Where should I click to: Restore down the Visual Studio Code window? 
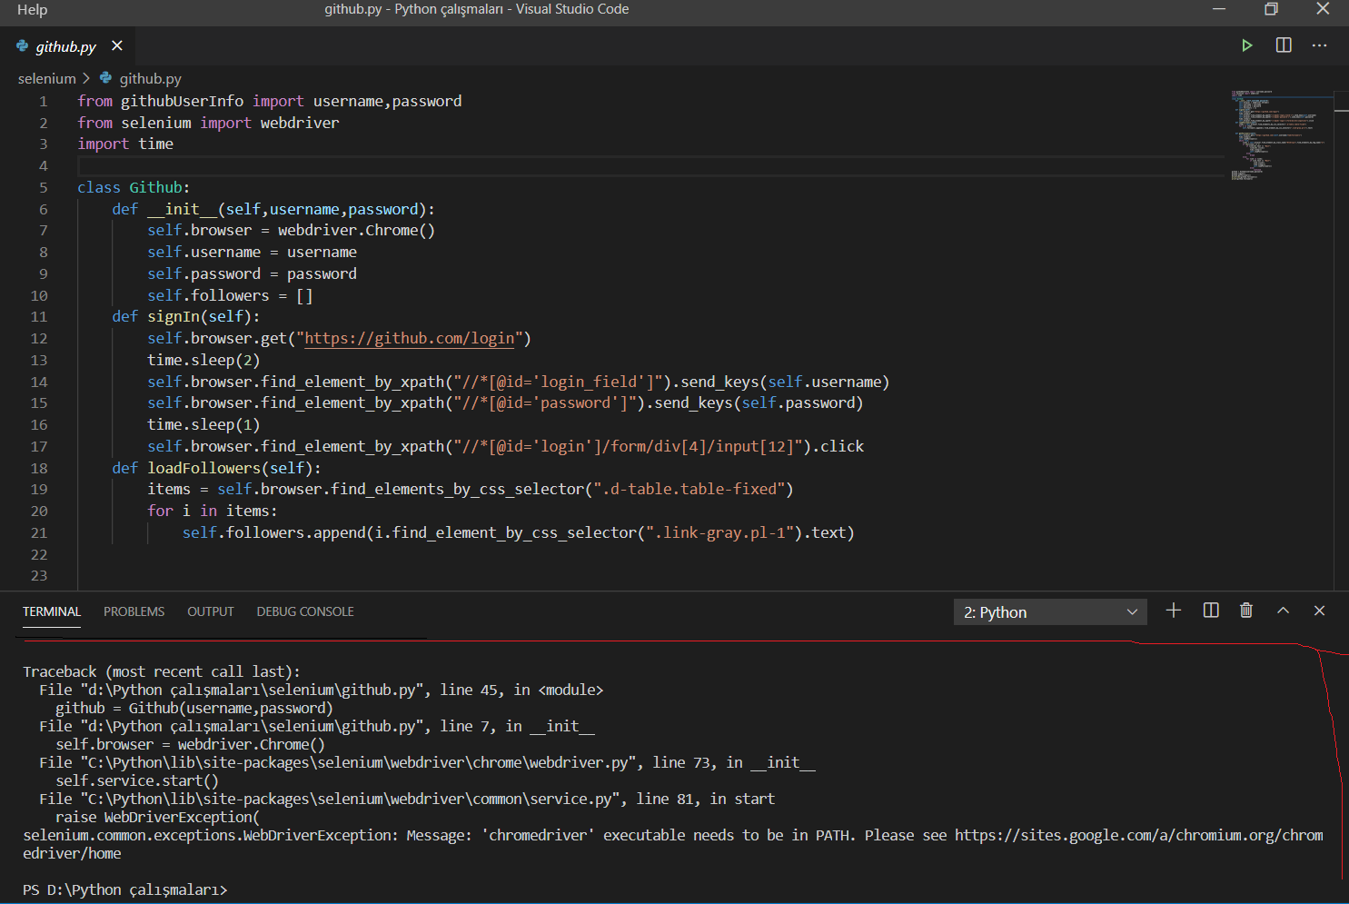click(1271, 9)
